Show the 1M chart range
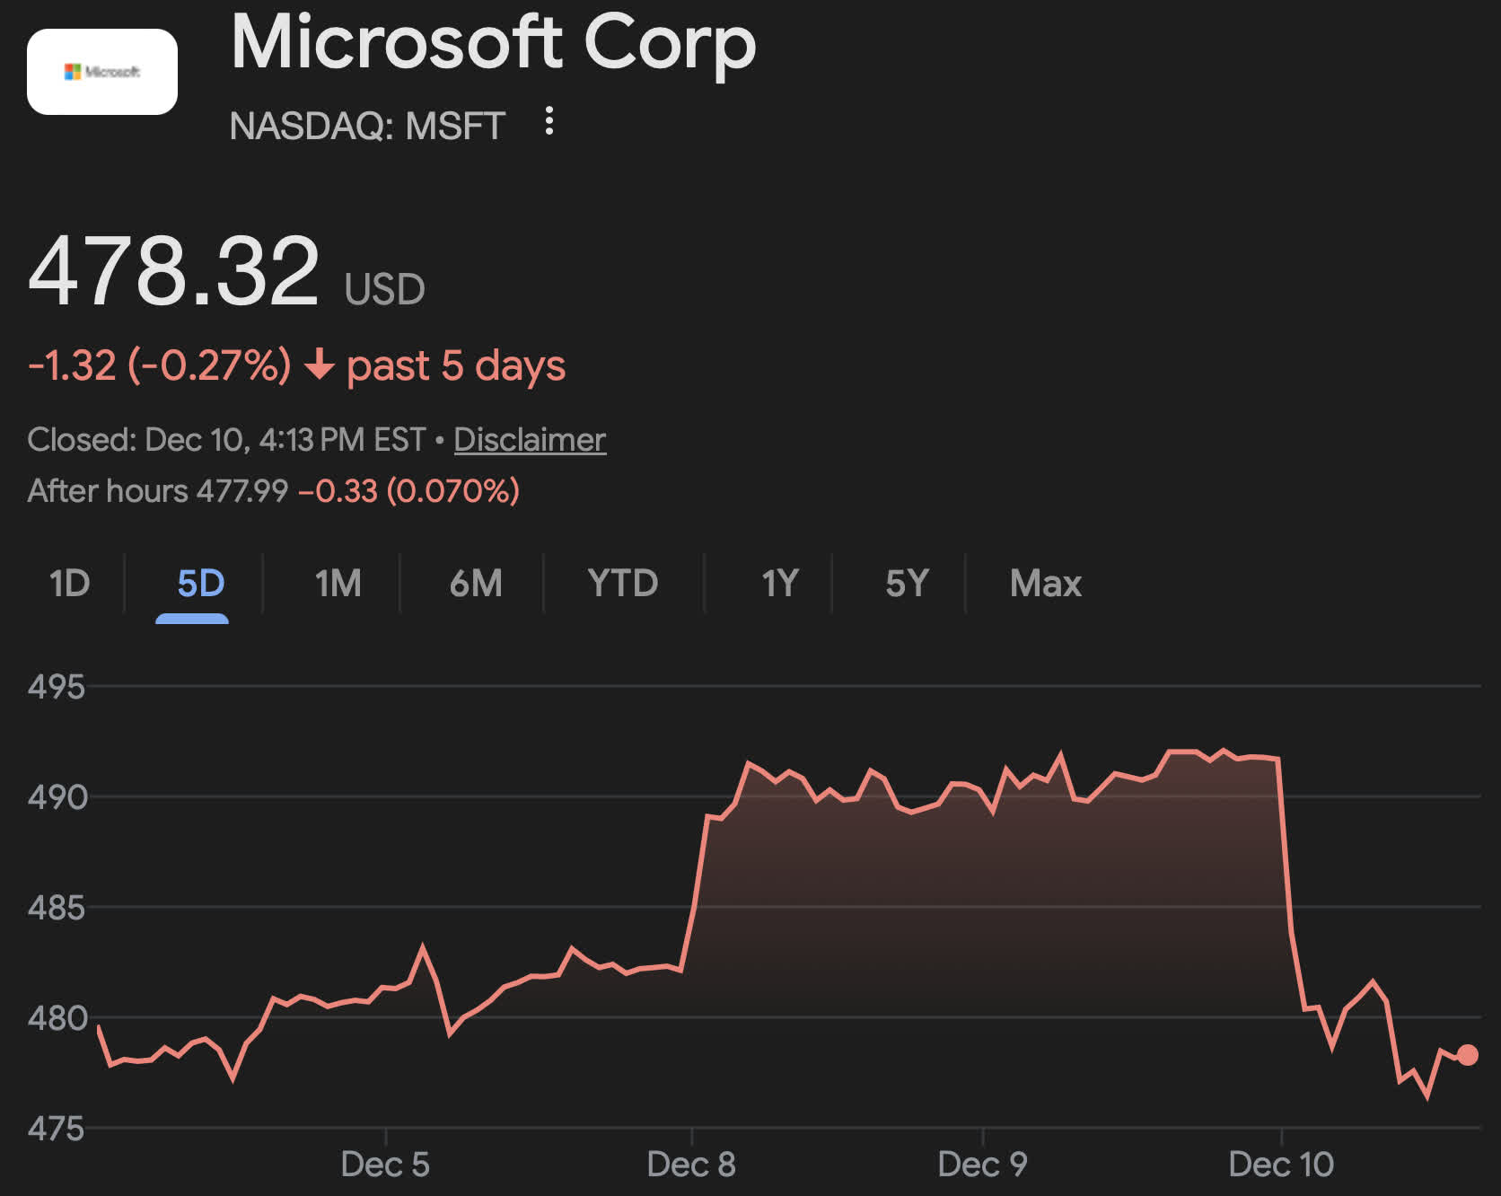1501x1196 pixels. pos(338,584)
